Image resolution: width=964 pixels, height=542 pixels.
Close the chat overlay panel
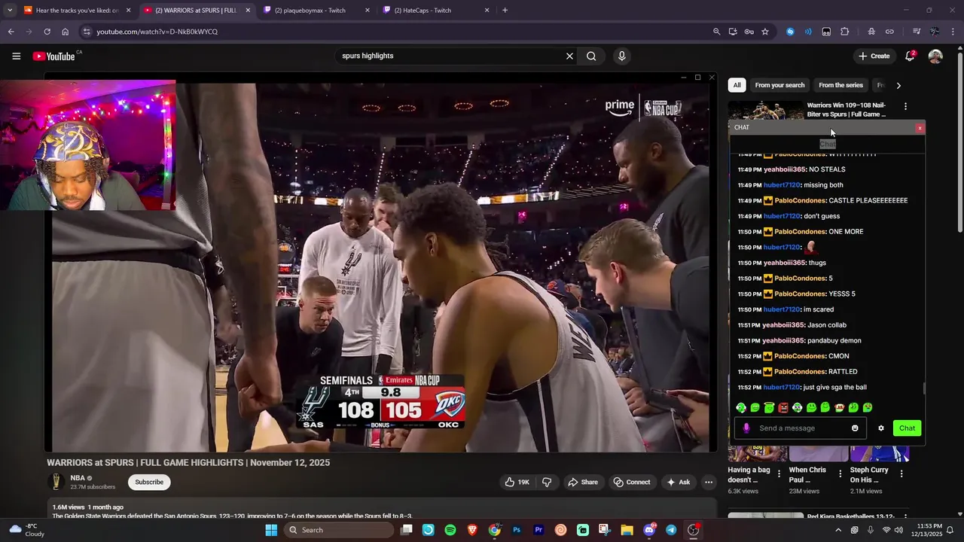[920, 128]
